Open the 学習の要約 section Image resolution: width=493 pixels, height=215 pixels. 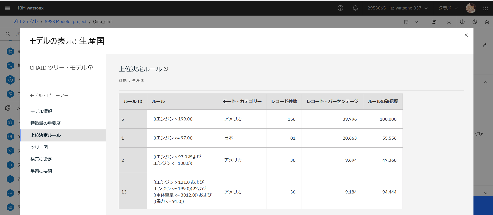[63, 171]
